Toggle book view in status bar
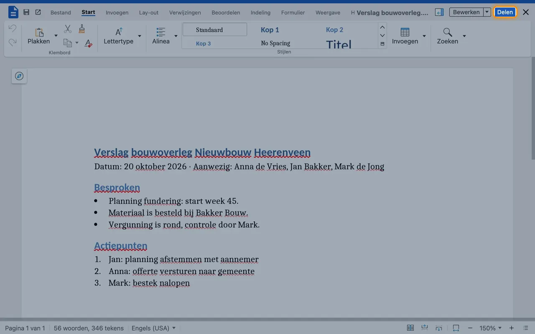This screenshot has height=334, width=535. click(410, 328)
